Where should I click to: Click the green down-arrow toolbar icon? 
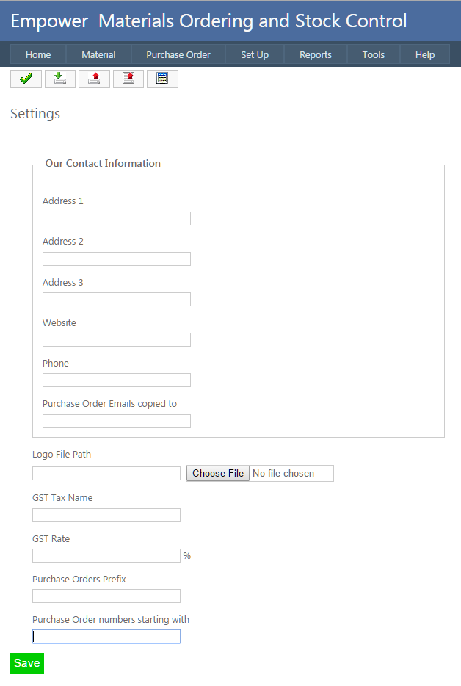[60, 79]
